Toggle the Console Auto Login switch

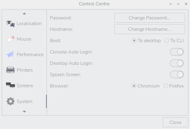(x=177, y=52)
